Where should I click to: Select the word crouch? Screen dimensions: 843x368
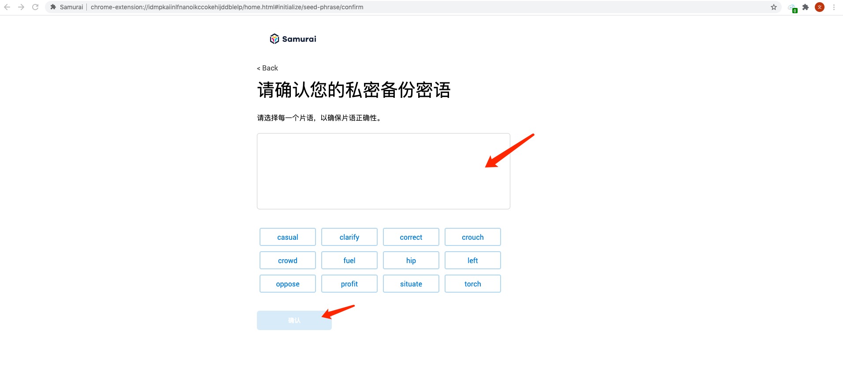tap(473, 237)
